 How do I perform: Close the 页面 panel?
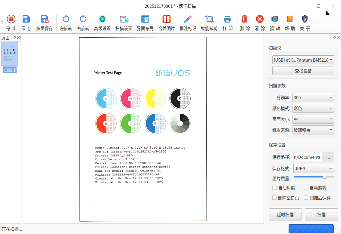click(19, 38)
